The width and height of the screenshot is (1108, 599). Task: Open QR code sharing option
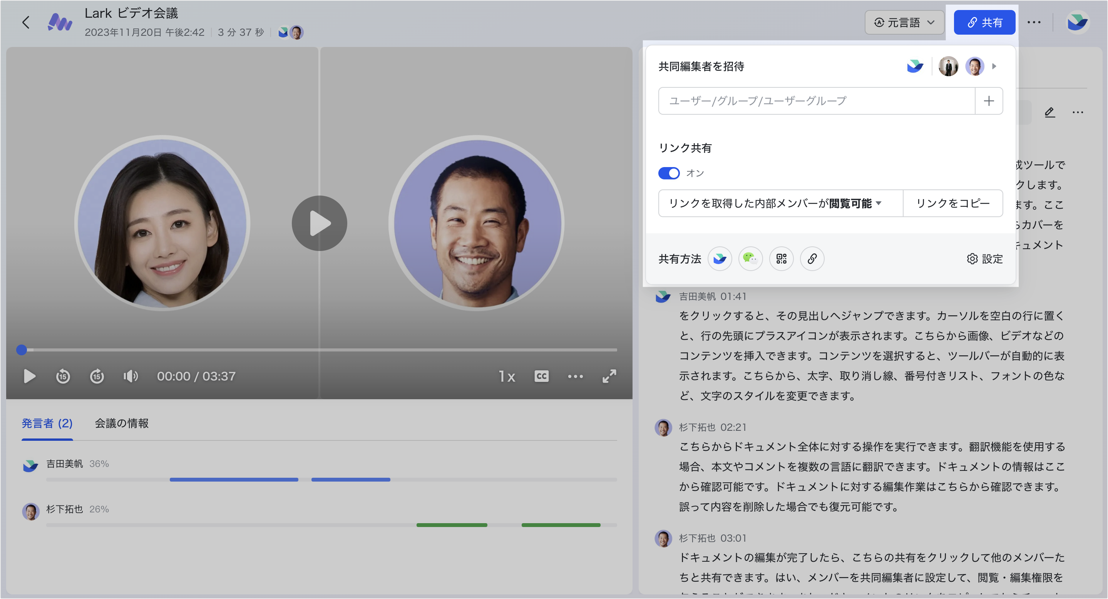point(781,258)
